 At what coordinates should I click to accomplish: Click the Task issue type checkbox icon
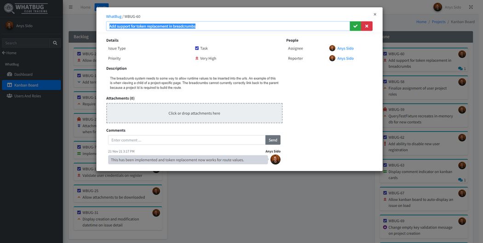coord(197,48)
